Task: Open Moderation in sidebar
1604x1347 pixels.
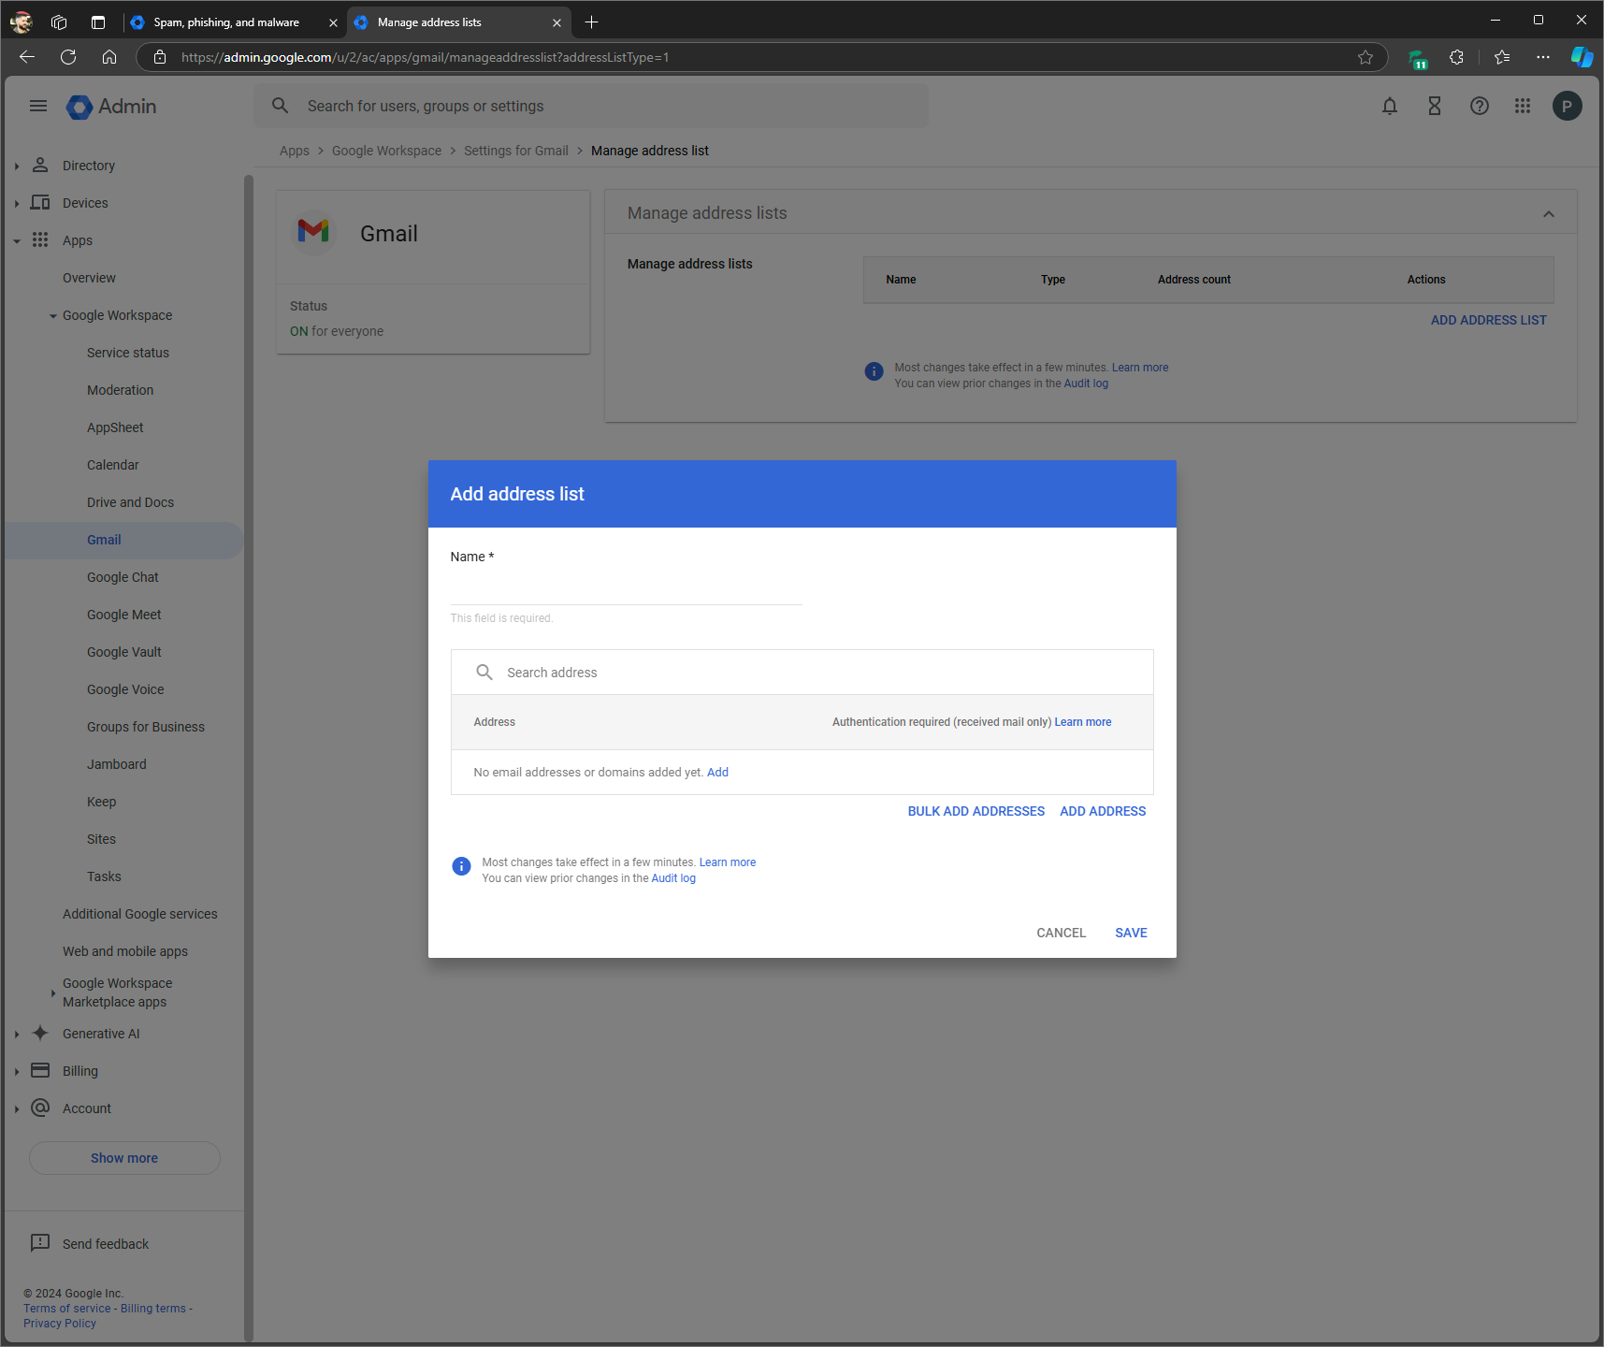Action: (x=121, y=390)
